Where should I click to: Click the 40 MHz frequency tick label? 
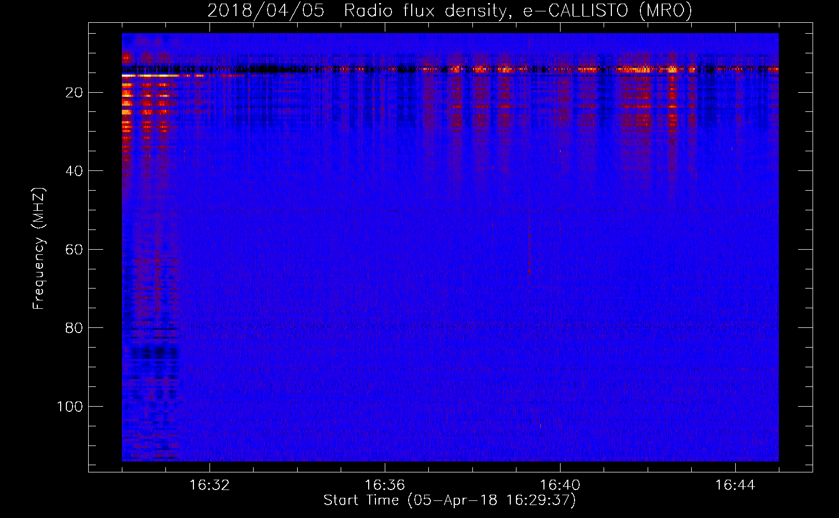point(74,171)
